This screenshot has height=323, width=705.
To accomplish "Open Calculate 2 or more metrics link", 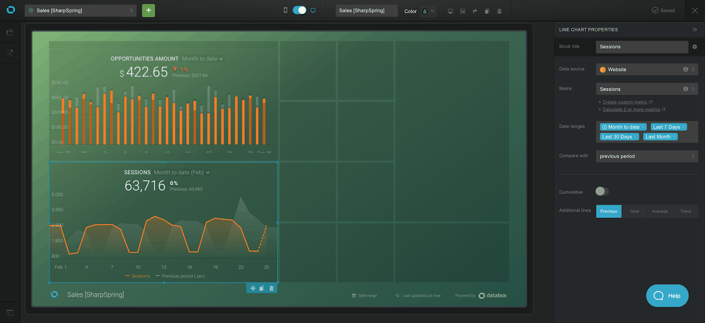I will pos(631,110).
